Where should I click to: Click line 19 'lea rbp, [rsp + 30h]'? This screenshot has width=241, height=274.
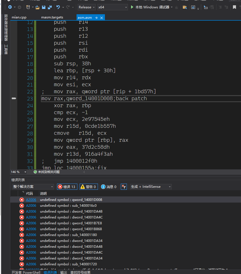pyautogui.click(x=85, y=71)
